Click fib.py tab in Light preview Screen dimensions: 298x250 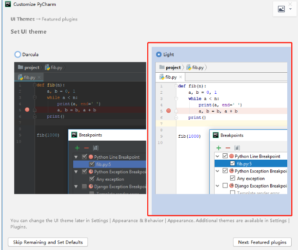click(x=171, y=77)
